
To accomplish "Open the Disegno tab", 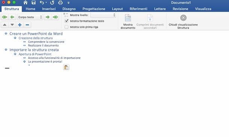I will click(x=69, y=9).
